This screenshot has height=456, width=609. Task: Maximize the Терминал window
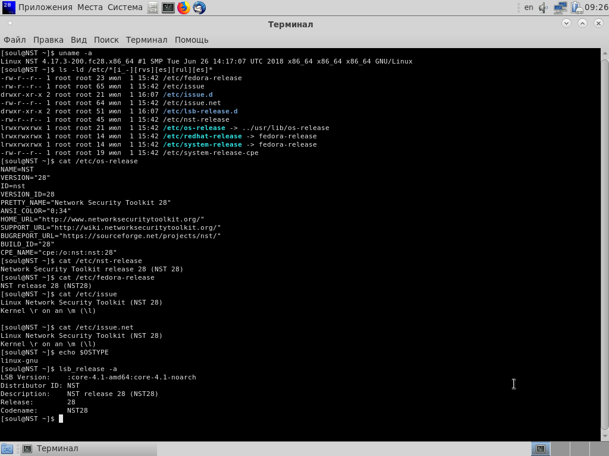[582, 24]
